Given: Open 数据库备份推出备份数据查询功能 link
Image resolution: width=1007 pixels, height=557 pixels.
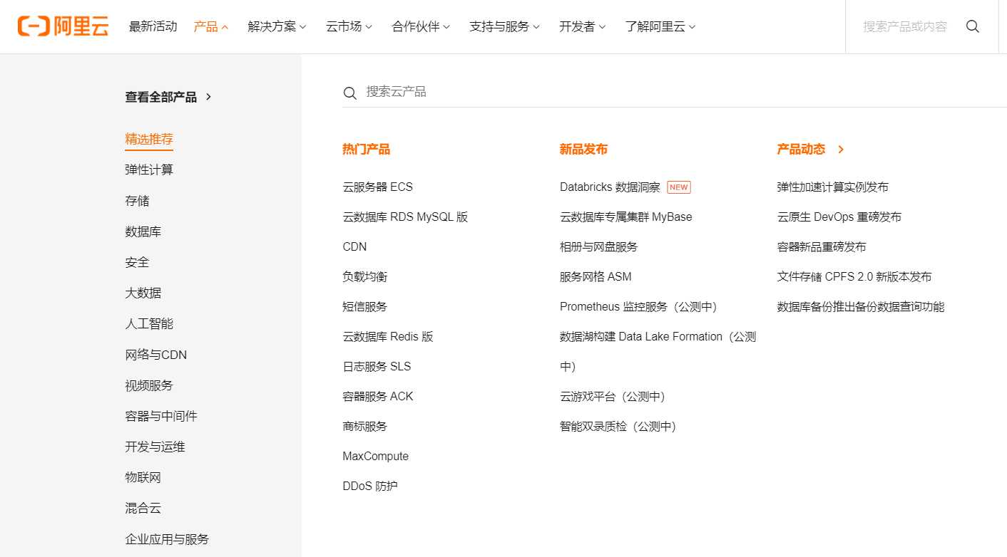Looking at the screenshot, I should click(x=861, y=307).
